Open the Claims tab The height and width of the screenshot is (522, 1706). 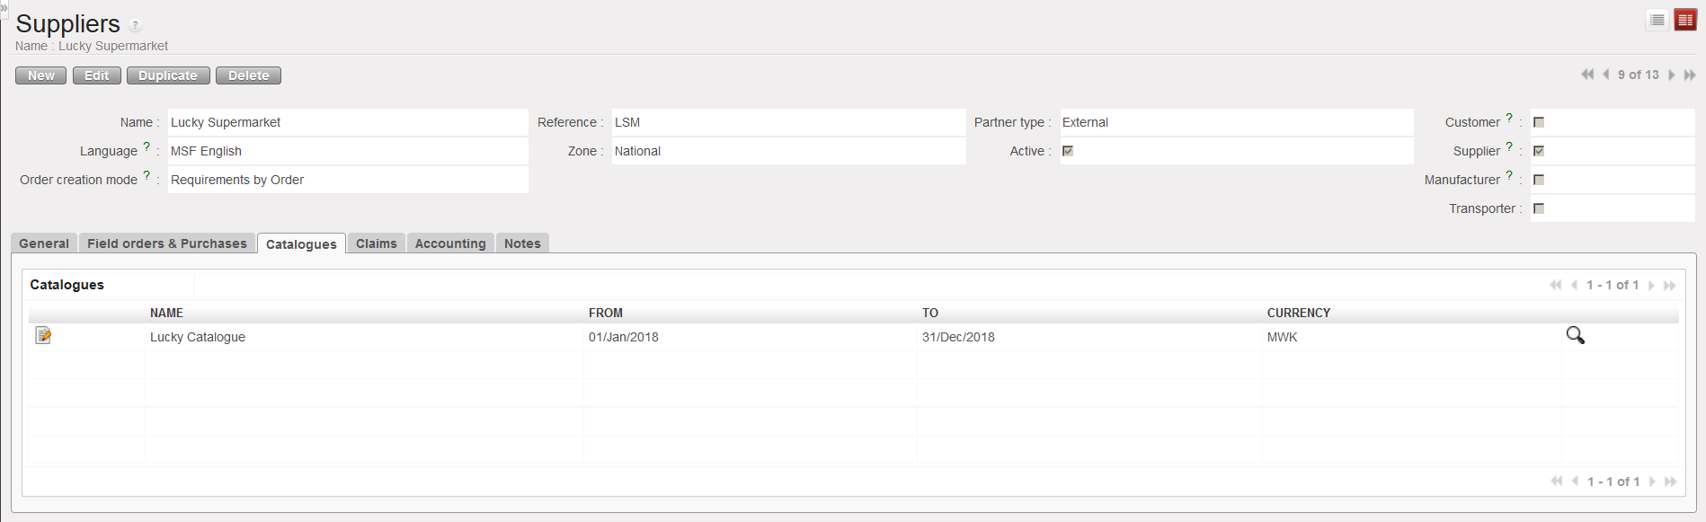pos(376,243)
